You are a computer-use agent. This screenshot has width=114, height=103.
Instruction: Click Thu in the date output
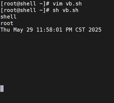(x=5, y=30)
